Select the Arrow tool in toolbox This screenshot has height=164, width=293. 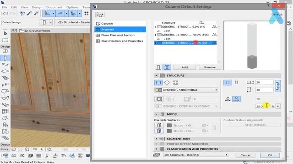(5, 33)
